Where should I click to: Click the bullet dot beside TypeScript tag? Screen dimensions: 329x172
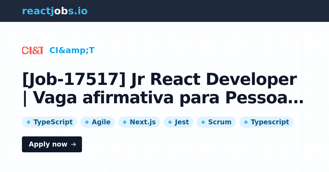coord(28,122)
